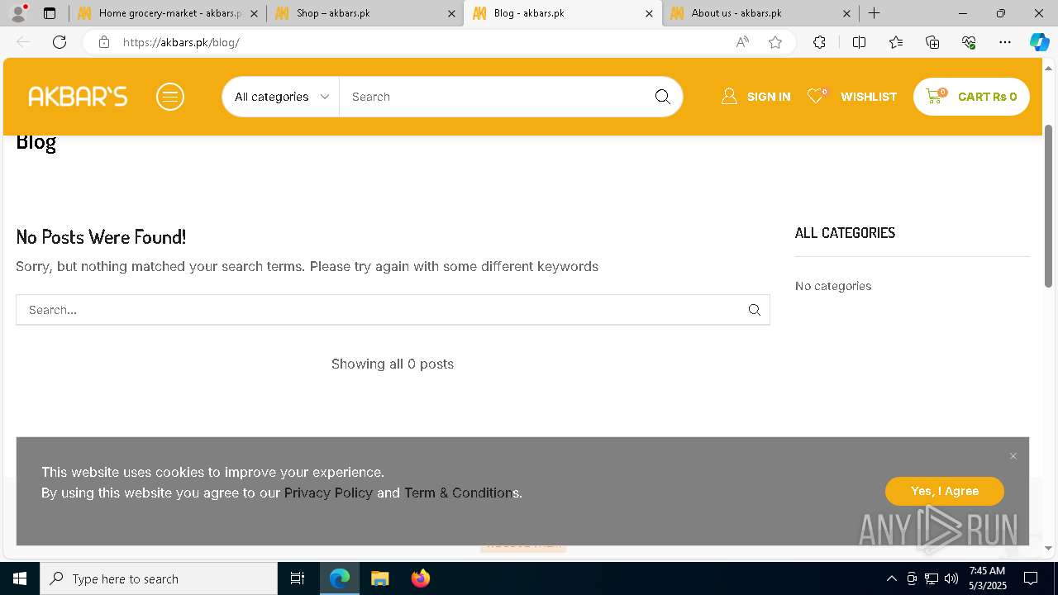Enable Read aloud for this page
This screenshot has height=595, width=1058.
pos(742,42)
